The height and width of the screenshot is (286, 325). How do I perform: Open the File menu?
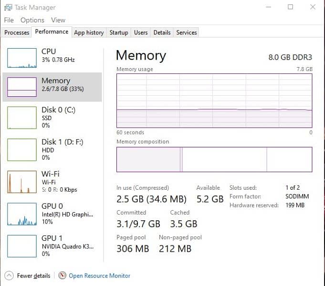pyautogui.click(x=9, y=20)
